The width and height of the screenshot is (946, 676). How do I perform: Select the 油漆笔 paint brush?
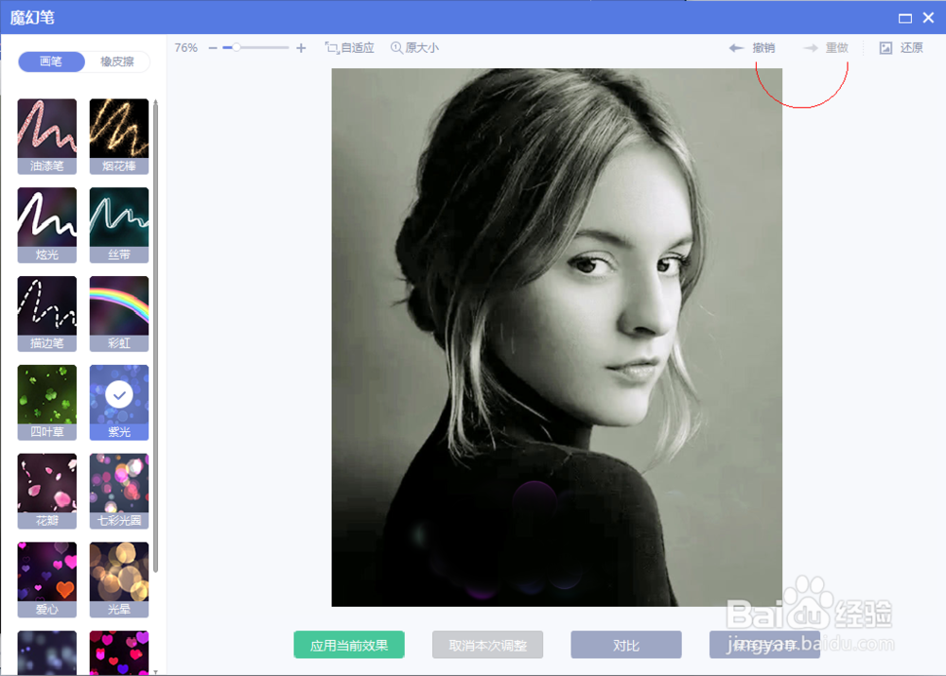(x=47, y=136)
